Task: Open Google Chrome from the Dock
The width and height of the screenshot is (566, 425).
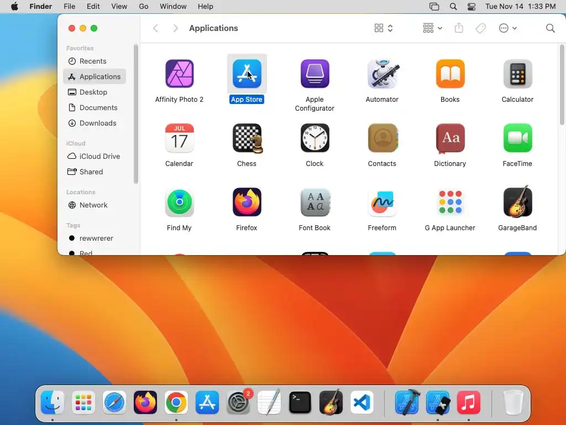Action: 176,402
